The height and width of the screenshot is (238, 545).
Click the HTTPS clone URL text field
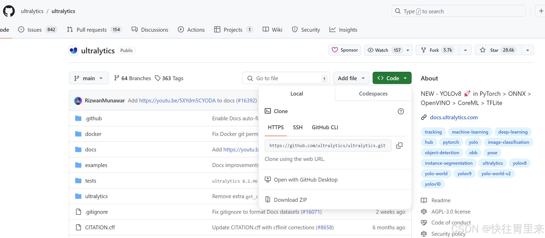click(328, 146)
